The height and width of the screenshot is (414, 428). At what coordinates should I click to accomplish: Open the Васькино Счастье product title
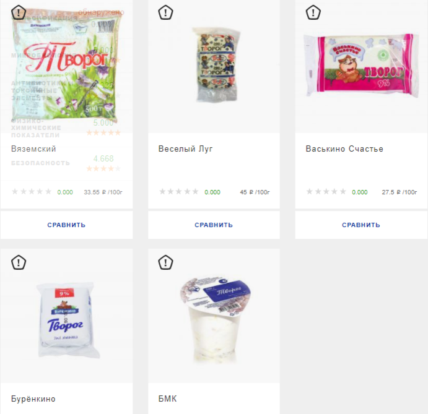(344, 149)
